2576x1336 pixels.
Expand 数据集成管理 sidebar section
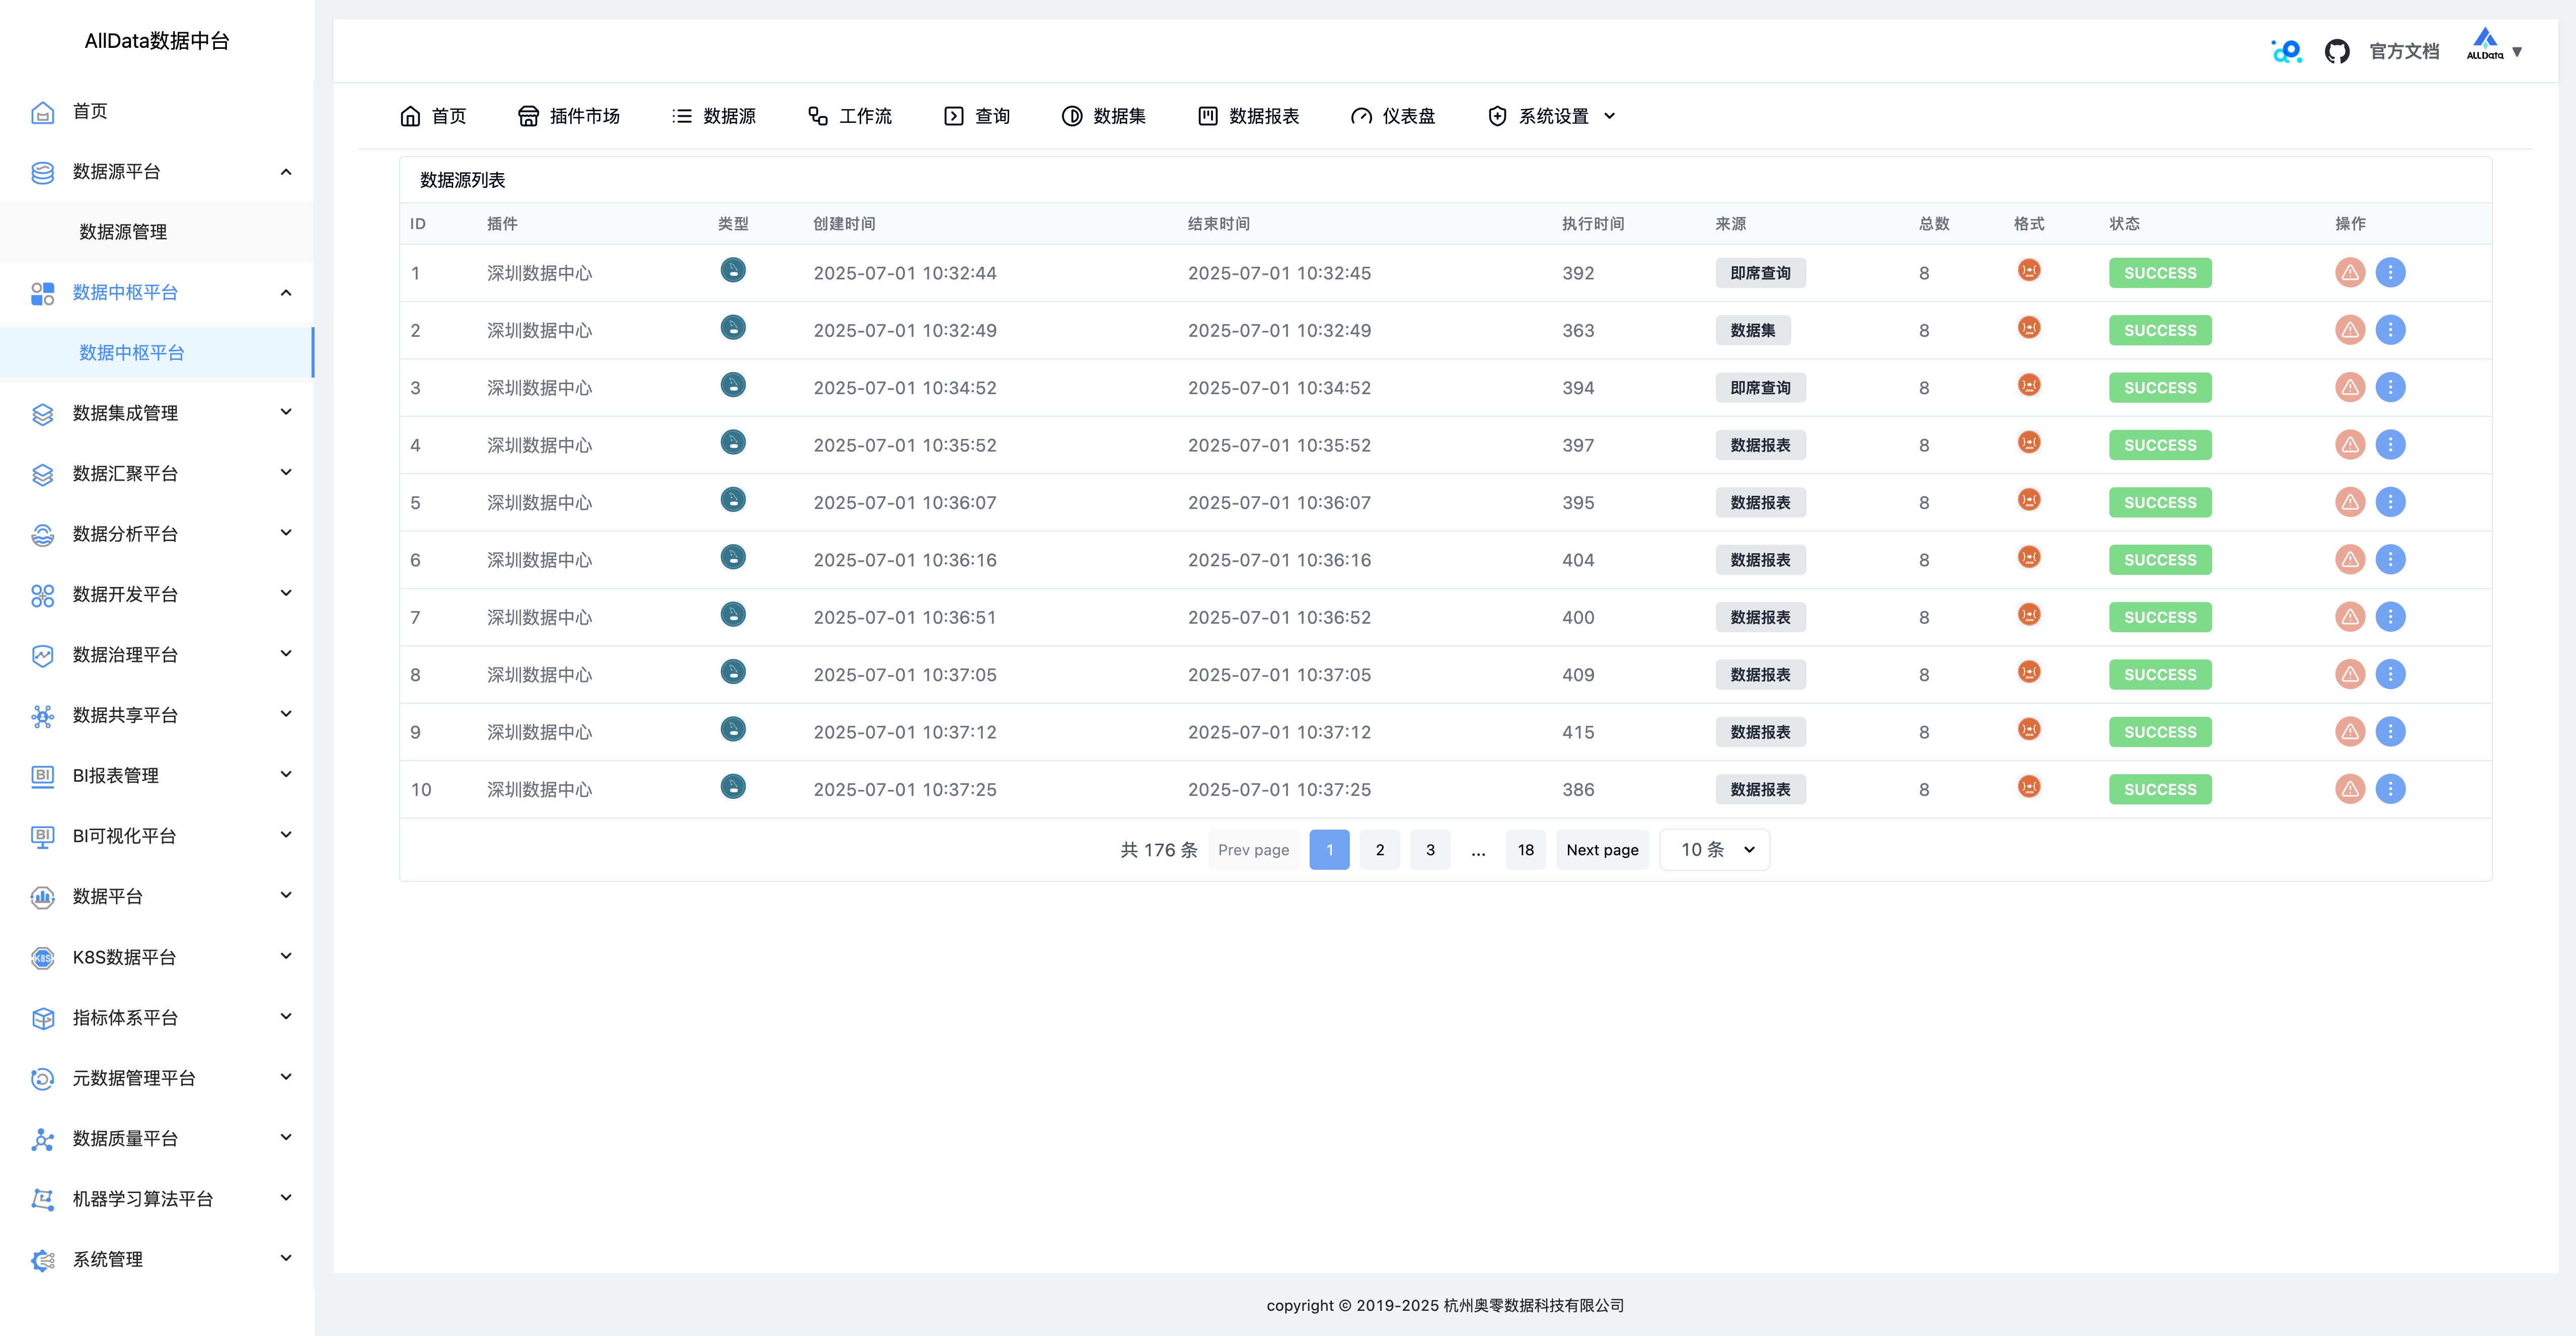point(286,412)
